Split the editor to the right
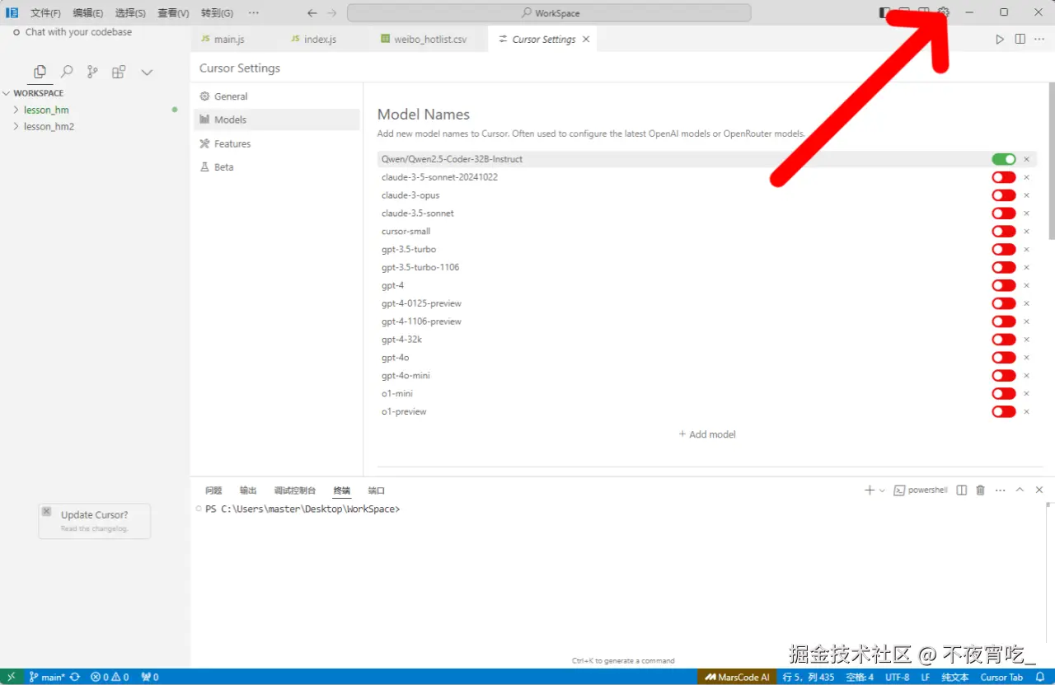The image size is (1055, 685). (1020, 39)
